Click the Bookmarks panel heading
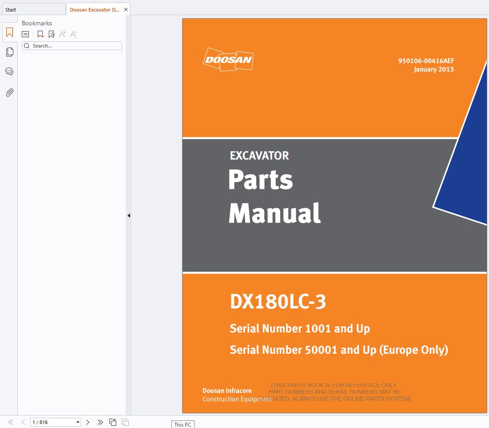Image resolution: width=489 pixels, height=428 pixels. (x=37, y=23)
